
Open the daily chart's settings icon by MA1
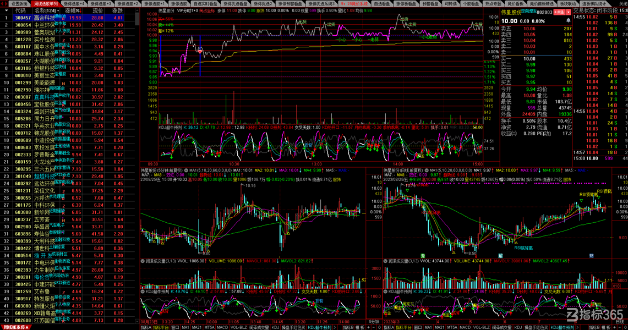pos(426,170)
